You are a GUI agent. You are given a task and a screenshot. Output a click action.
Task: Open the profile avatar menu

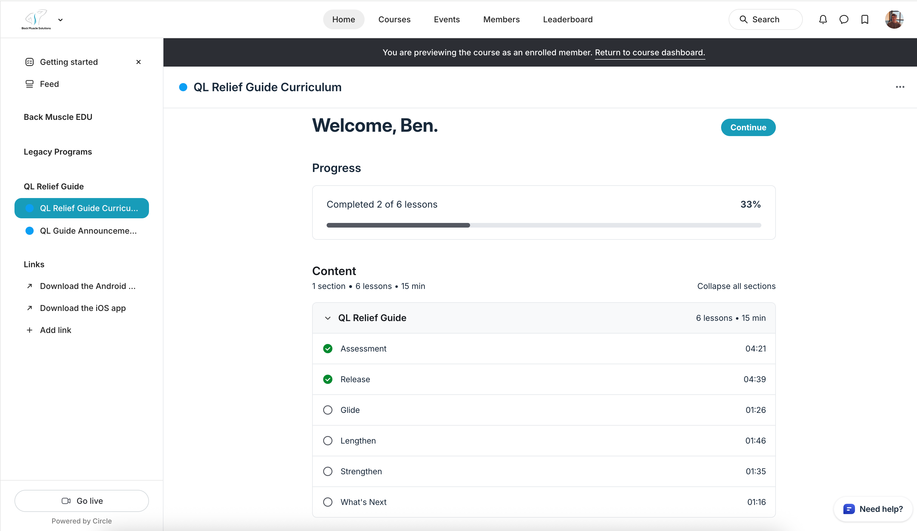pyautogui.click(x=894, y=19)
